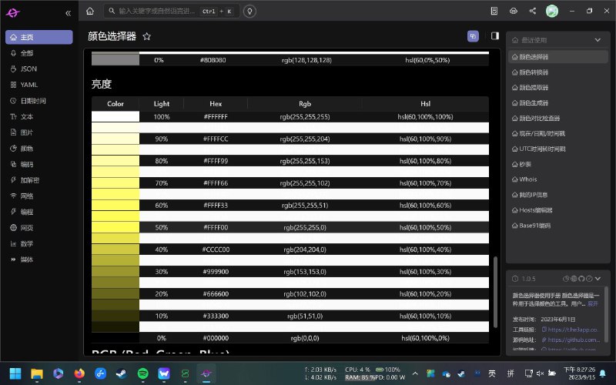Open the github.com source address link
The height and width of the screenshot is (385, 616).
[574, 340]
